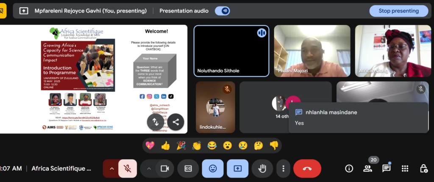
Task: Send the sparkling heart reaction
Action: [x=150, y=145]
